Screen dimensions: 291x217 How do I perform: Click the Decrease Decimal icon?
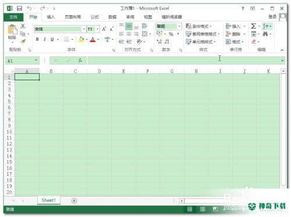tap(167, 41)
